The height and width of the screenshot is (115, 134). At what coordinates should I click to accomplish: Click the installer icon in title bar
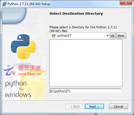[4, 4]
